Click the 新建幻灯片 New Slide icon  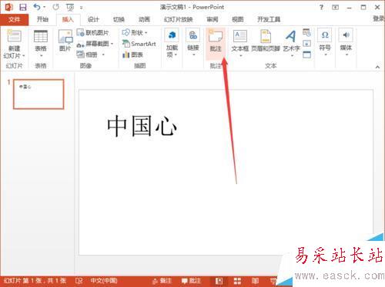tap(14, 36)
